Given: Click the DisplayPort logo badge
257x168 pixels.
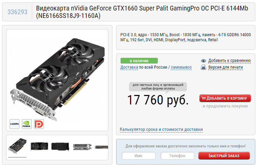Looking at the screenshot, I should (x=39, y=124).
